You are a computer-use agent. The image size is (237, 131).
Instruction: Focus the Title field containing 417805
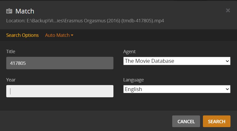point(60,63)
